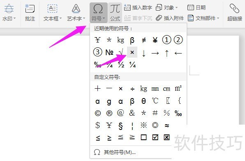Click 插入附件 paperclip icon
The width and height of the screenshot is (245, 161).
coord(159,18)
